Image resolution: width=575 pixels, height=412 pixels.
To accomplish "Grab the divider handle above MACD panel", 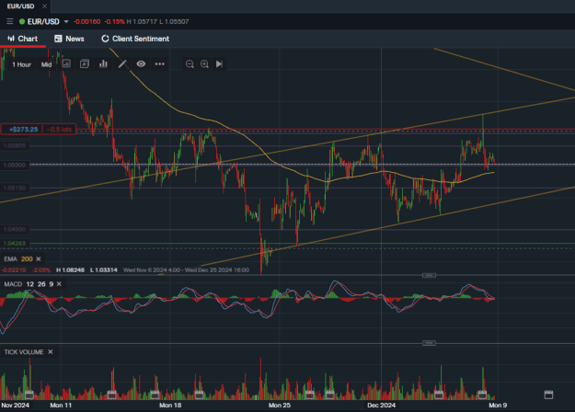I will tap(429, 275).
